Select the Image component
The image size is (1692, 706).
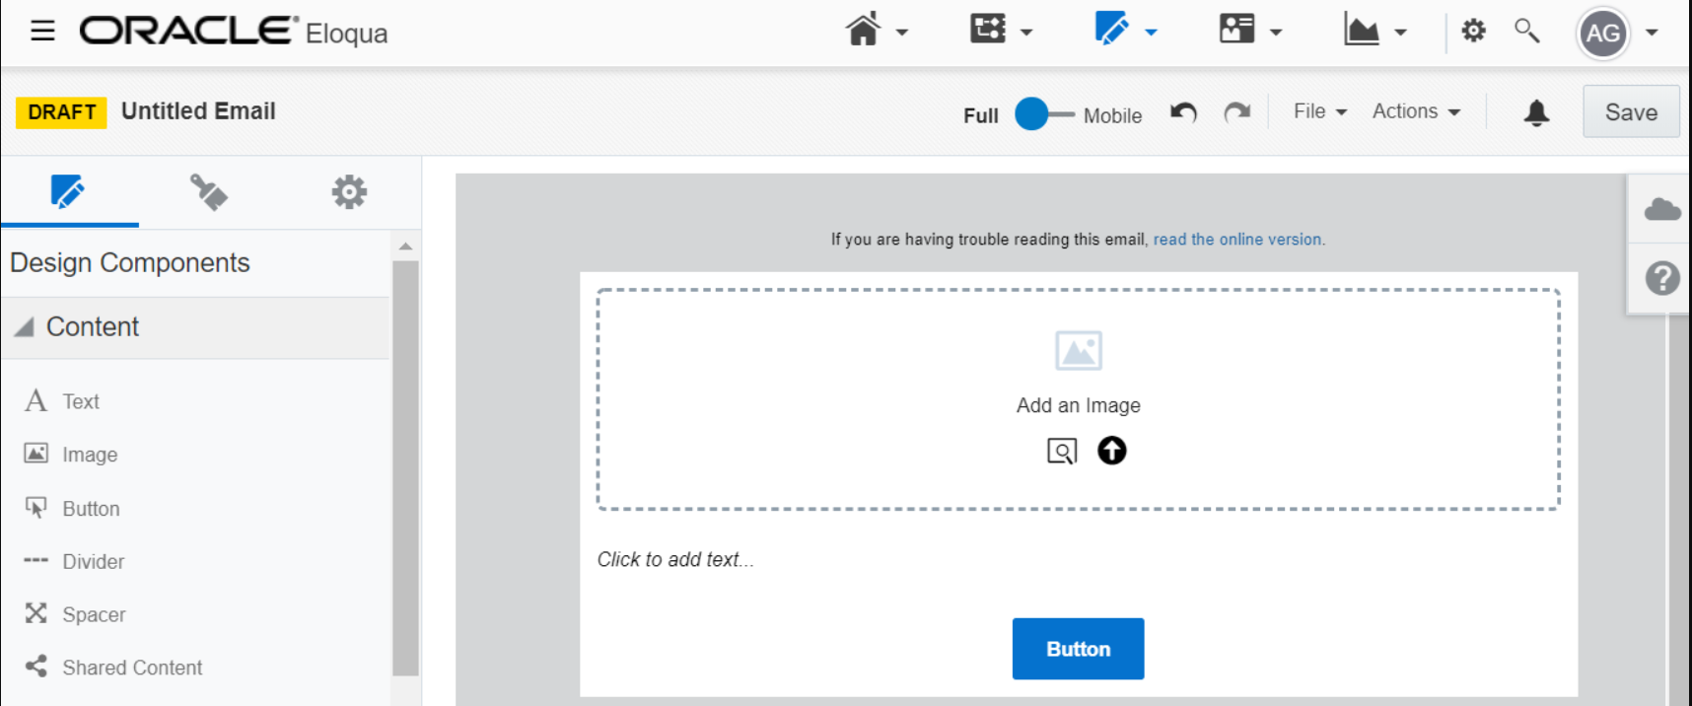click(x=70, y=455)
